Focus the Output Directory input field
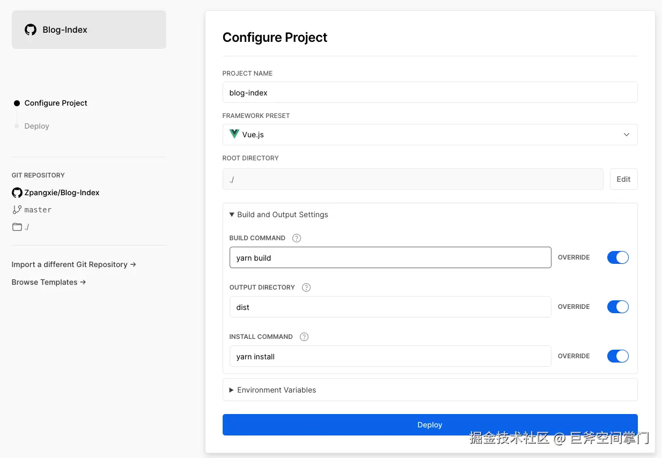Screen dimensions: 662x458 [x=390, y=307]
